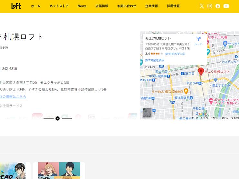Click 西8丁目 tram stop marker
Screen dimensions: 239x179
tap(182, 74)
